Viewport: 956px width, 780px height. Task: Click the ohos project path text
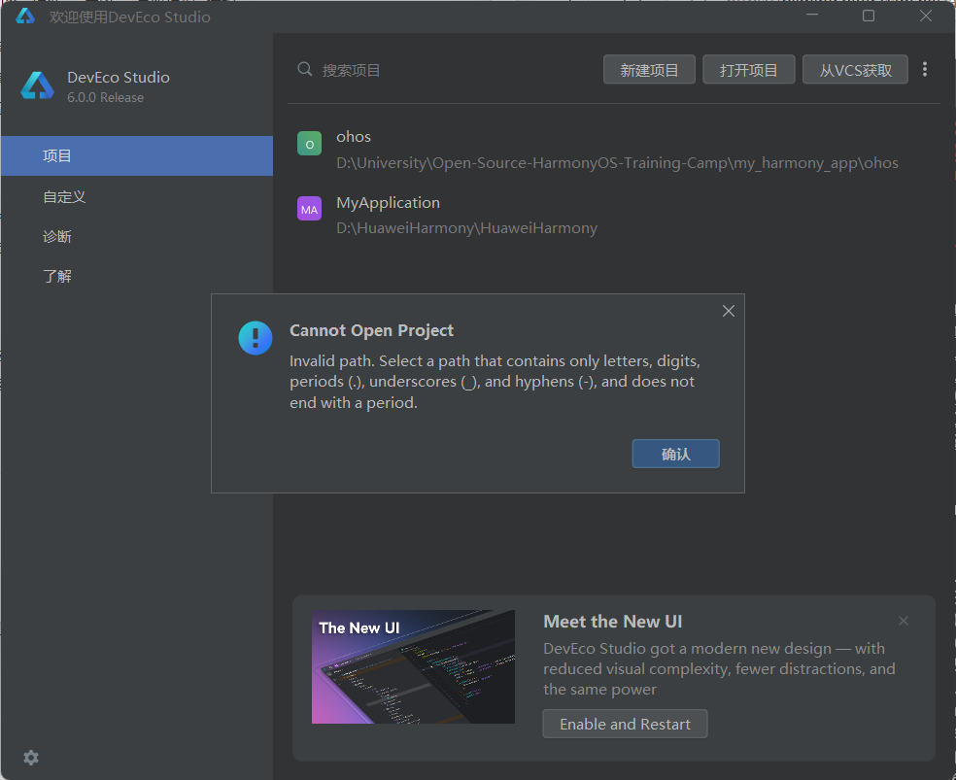click(x=617, y=163)
